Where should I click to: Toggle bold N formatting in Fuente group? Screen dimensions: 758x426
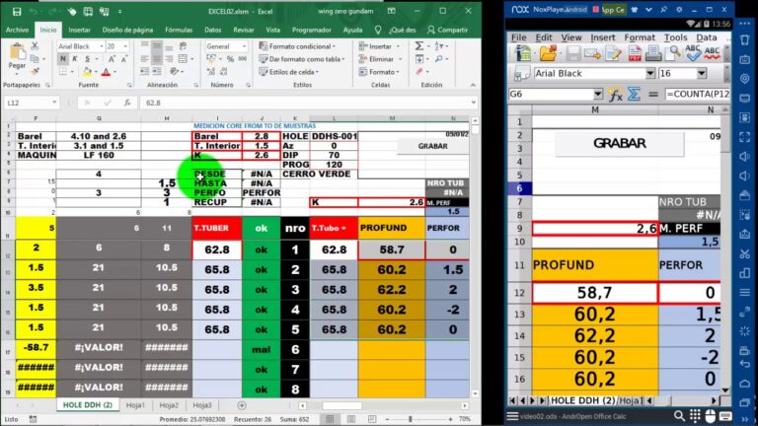[x=63, y=59]
